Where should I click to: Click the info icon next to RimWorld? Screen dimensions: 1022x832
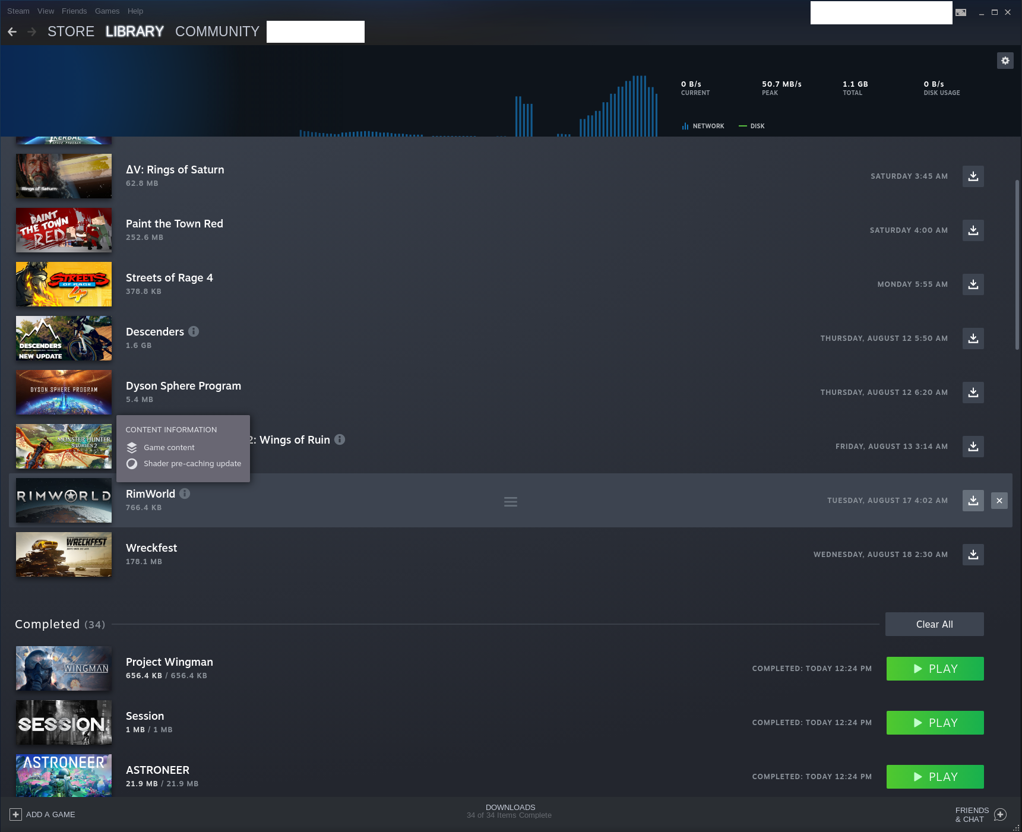tap(185, 493)
